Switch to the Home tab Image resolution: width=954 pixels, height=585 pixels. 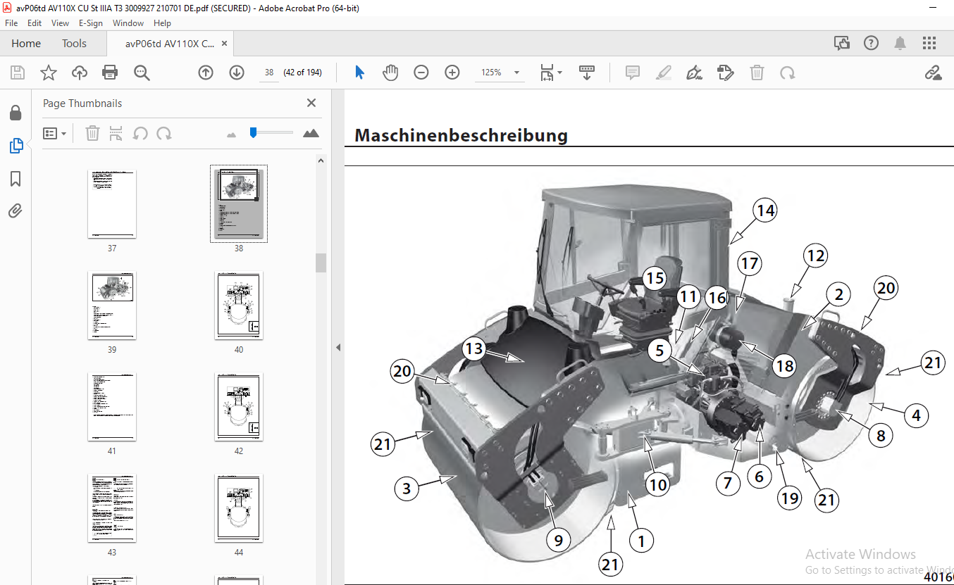pyautogui.click(x=26, y=44)
